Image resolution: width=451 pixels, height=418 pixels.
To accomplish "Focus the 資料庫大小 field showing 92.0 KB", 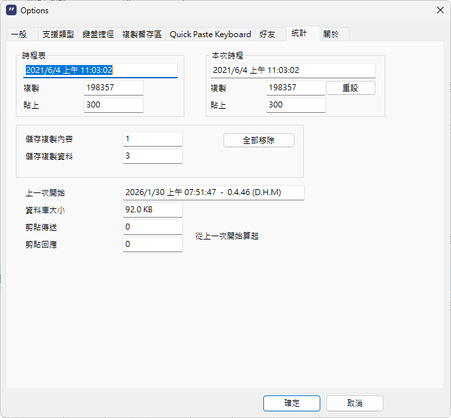I will pos(153,210).
